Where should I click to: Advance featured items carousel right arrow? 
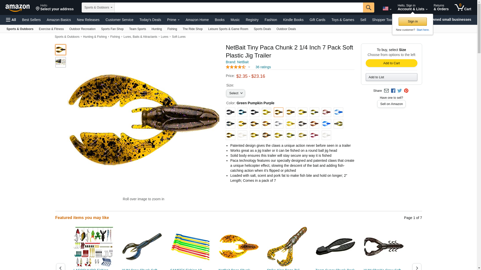tap(417, 267)
